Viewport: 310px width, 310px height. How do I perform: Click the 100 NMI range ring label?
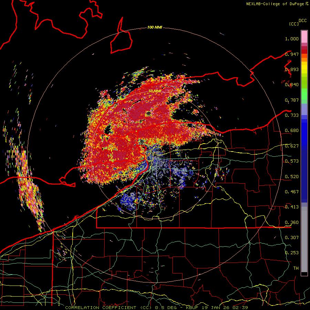[155, 27]
